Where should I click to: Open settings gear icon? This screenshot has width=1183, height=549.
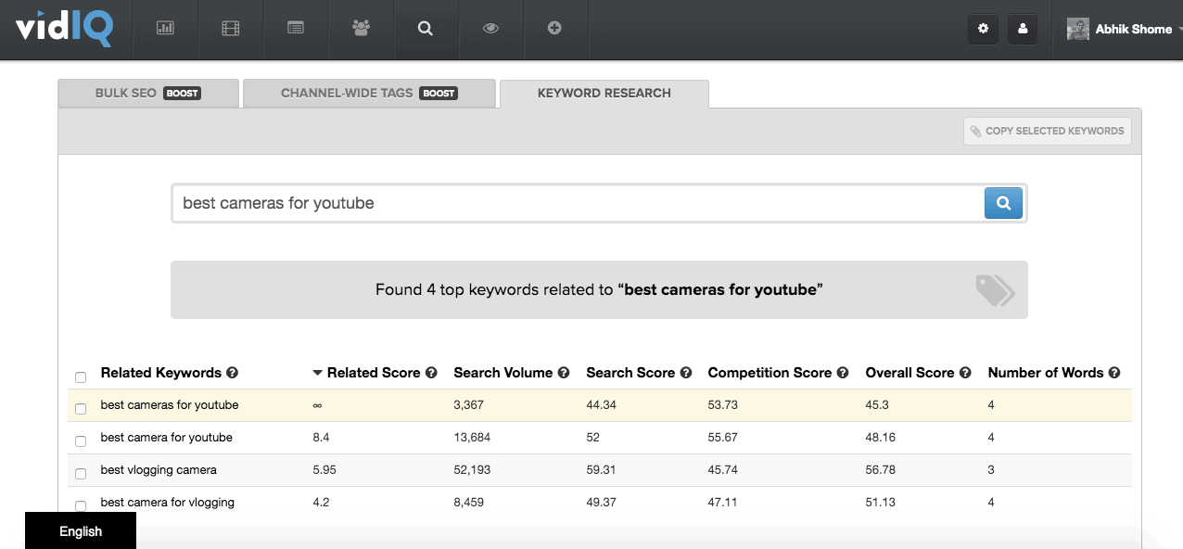coord(983,29)
